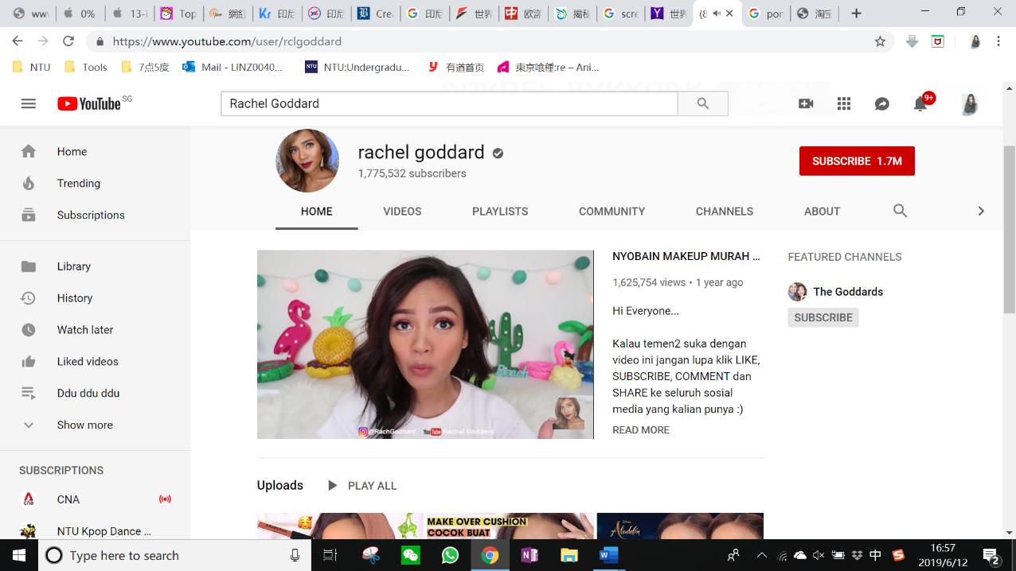Click PLAY ALL for uploads
This screenshot has height=571, width=1016.
coord(362,485)
